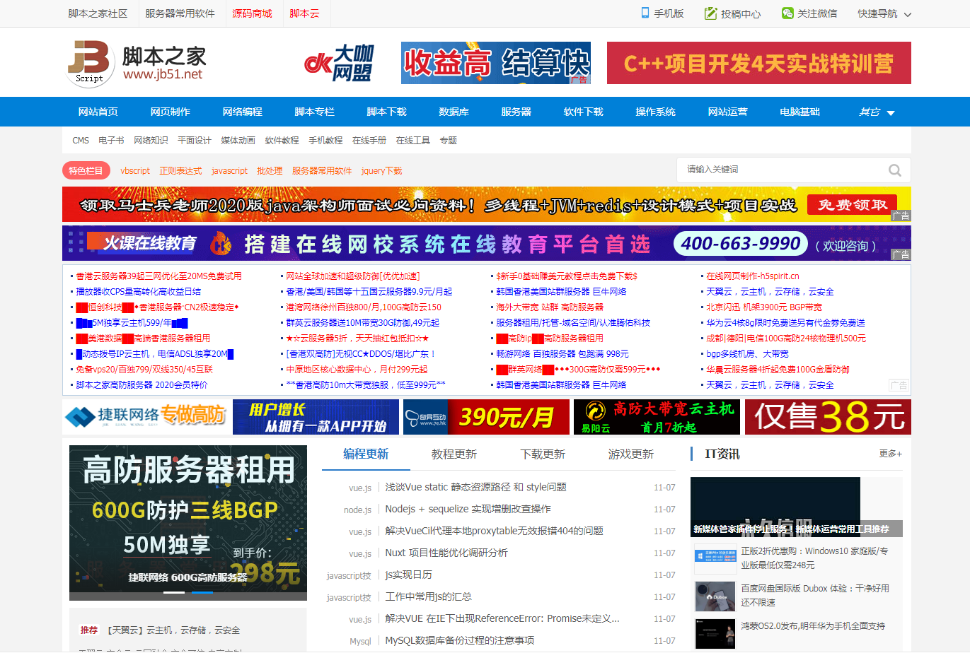
Task: Focus the keyword search input field
Action: (782, 170)
